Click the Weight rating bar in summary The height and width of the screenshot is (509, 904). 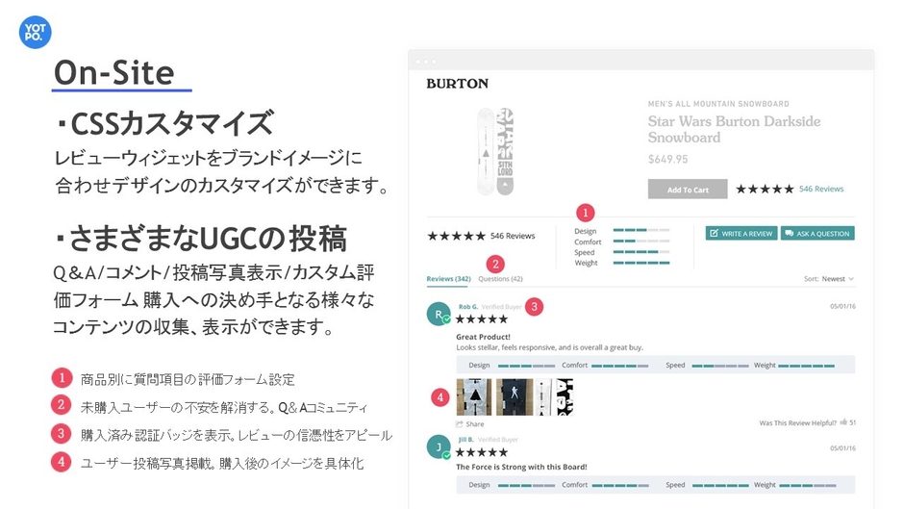click(641, 263)
